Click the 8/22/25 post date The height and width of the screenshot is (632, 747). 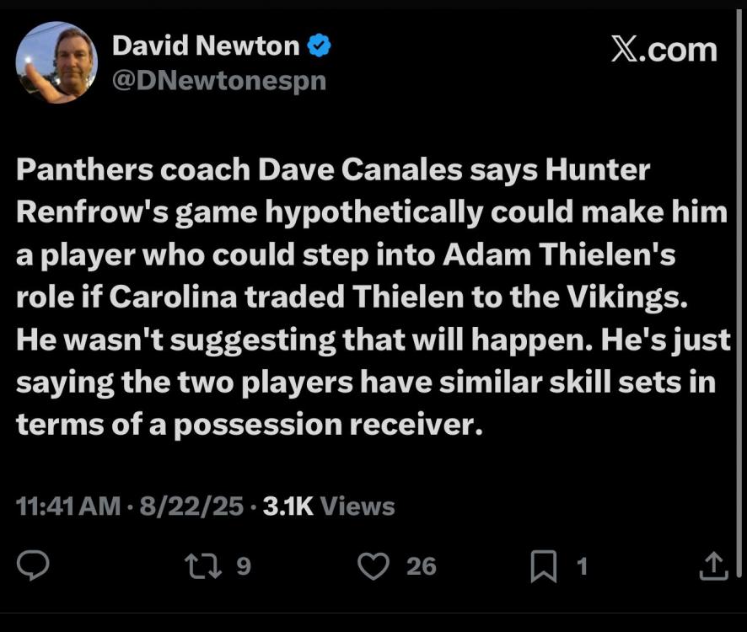[x=195, y=506]
